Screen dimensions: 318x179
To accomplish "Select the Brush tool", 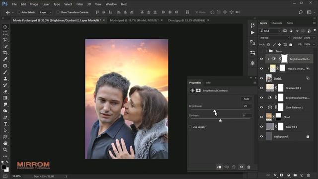I will pyautogui.click(x=5, y=72).
